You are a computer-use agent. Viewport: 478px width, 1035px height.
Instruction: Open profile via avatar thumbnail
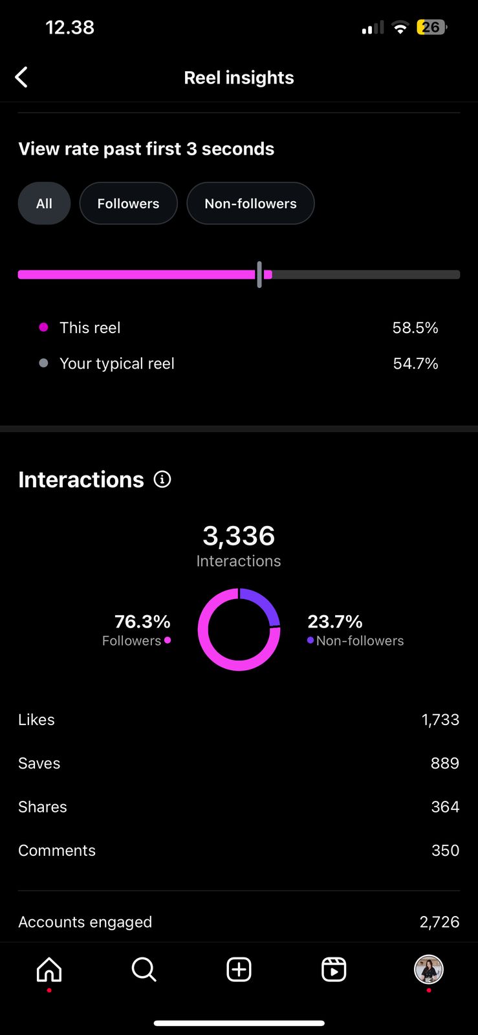(x=428, y=970)
